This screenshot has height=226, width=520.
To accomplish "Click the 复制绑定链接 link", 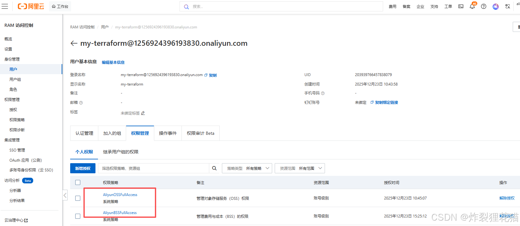I will coord(387,102).
